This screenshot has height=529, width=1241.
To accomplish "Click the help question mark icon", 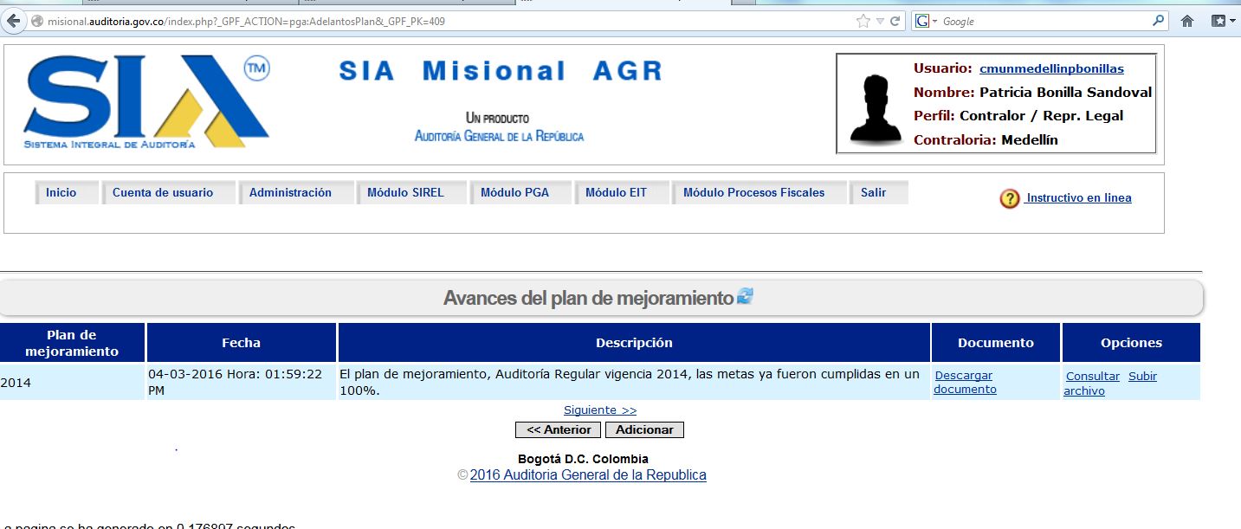I will pos(1009,199).
